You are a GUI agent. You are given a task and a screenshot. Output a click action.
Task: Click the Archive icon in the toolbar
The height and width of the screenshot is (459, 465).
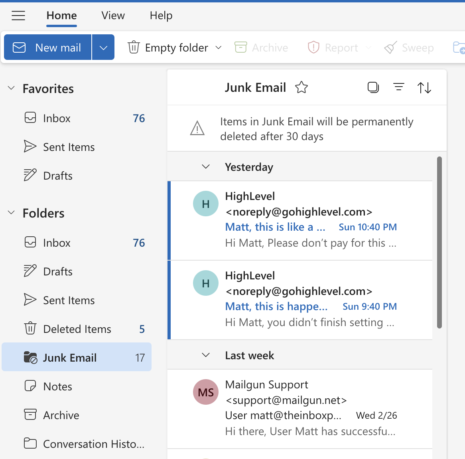261,47
